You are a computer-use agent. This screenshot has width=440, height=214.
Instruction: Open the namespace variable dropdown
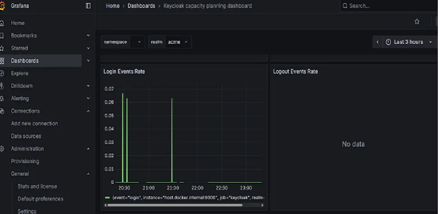coord(137,42)
